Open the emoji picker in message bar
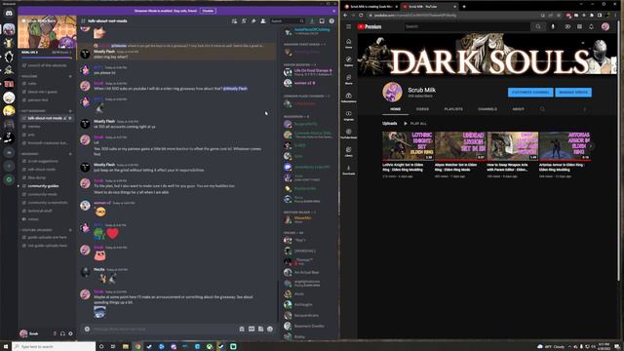Screen dimensions: 624x351 (270, 330)
